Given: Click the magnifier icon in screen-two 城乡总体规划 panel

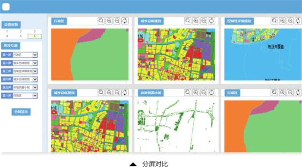Looking at the screenshot, I should pos(188,21).
